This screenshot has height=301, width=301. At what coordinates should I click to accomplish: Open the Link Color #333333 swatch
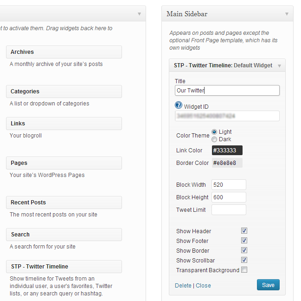pos(227,150)
